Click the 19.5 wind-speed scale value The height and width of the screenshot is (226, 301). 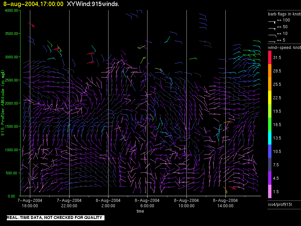277,111
